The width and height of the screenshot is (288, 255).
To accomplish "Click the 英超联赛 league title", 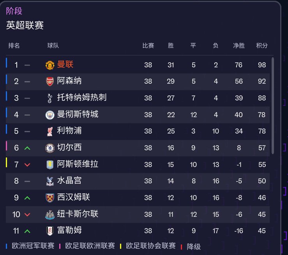I will [x=25, y=25].
